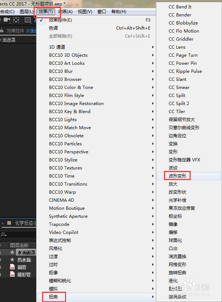
Task: Apply the CC Bend It effect
Action: pos(189,7)
